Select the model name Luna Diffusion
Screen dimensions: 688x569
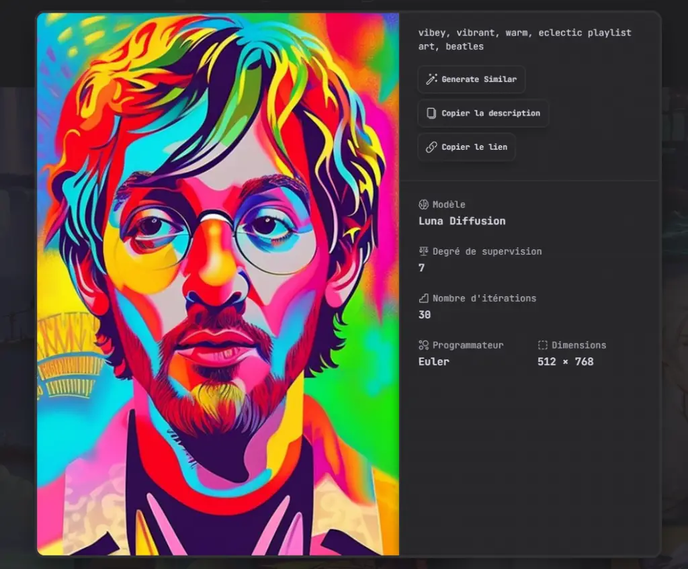(x=462, y=221)
